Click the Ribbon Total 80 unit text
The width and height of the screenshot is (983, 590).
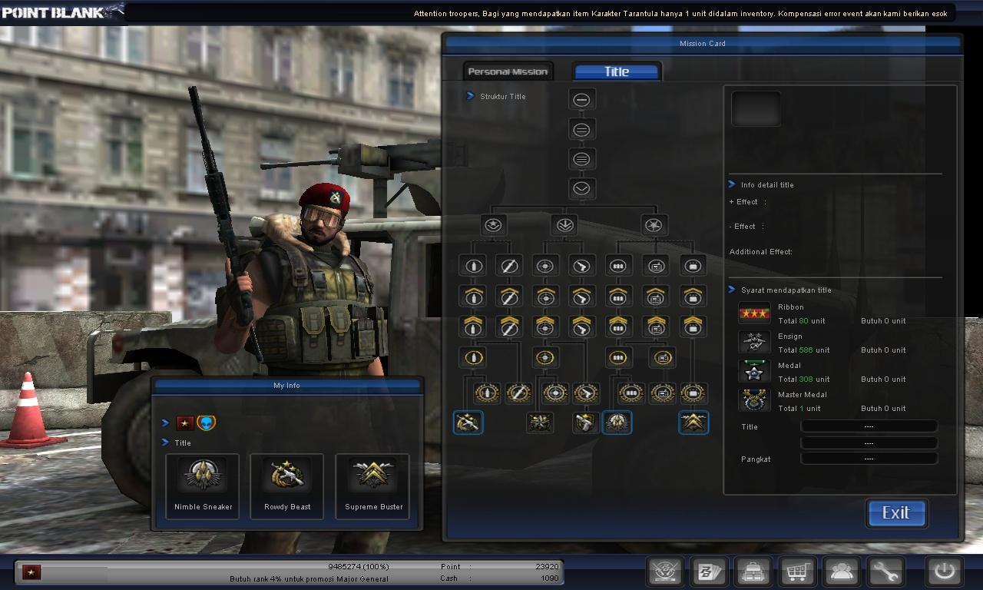(802, 321)
